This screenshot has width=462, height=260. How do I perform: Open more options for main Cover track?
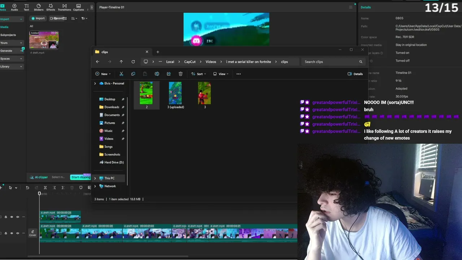click(x=24, y=233)
